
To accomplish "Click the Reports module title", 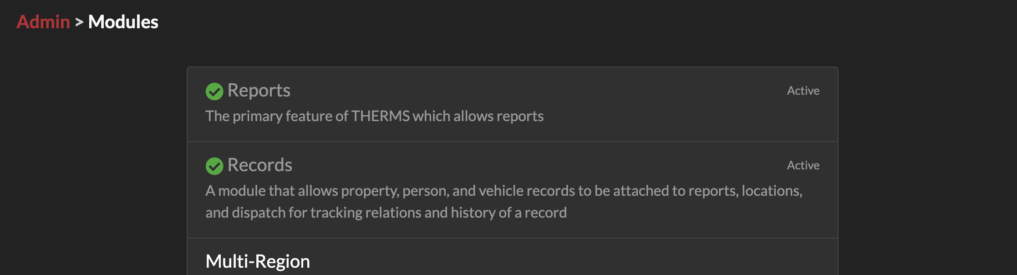I will click(259, 91).
